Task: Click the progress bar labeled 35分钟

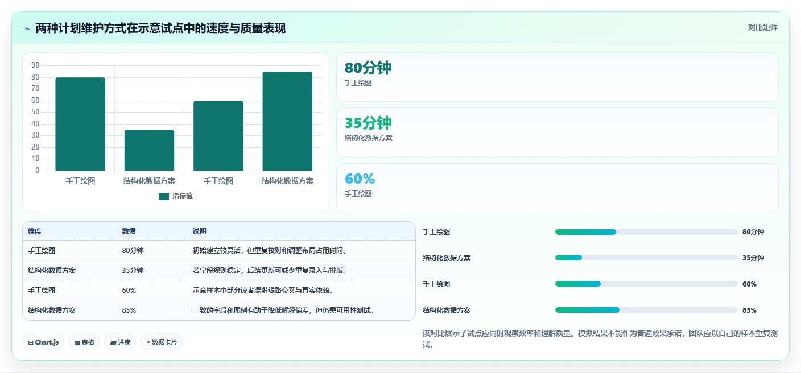Action: pyautogui.click(x=646, y=258)
